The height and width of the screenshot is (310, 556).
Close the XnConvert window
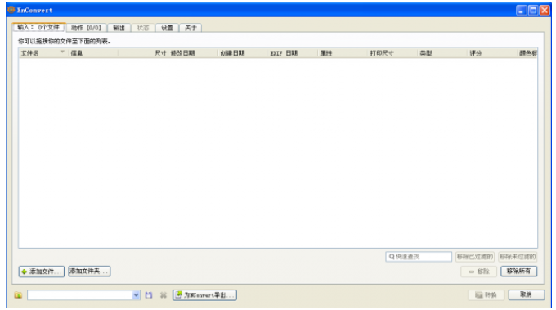click(x=545, y=11)
